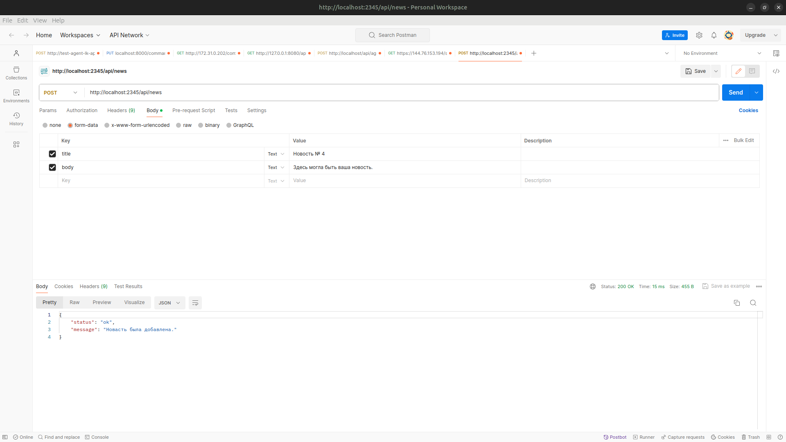Uncheck the title key checkbox
The width and height of the screenshot is (786, 442).
coord(52,154)
